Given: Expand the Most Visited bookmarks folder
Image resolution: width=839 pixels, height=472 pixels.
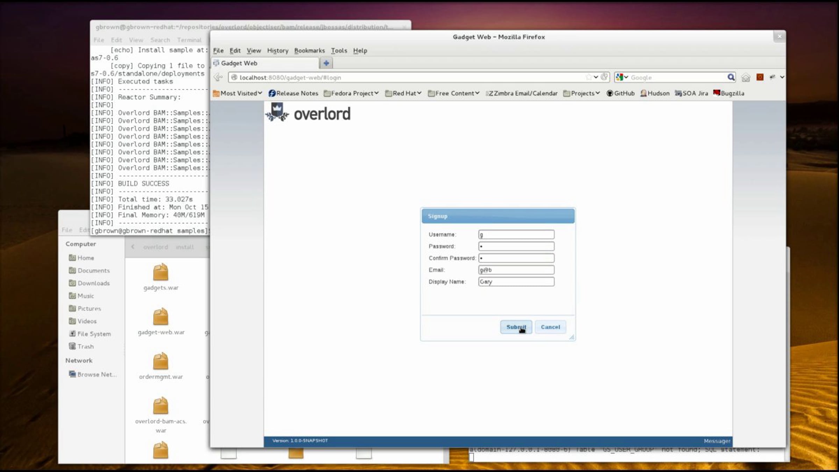Looking at the screenshot, I should 237,93.
